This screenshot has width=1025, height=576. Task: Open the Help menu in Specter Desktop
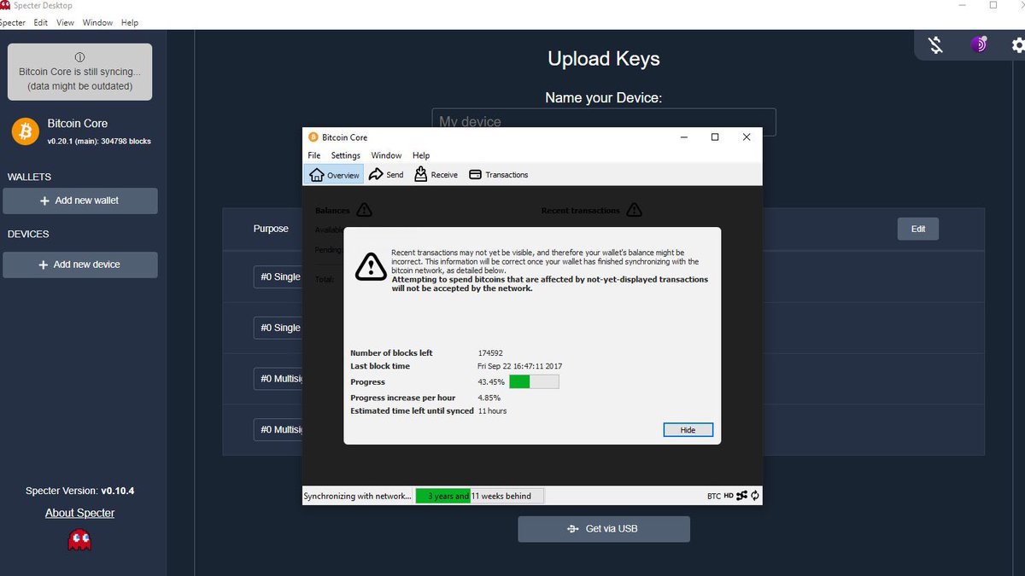(130, 22)
